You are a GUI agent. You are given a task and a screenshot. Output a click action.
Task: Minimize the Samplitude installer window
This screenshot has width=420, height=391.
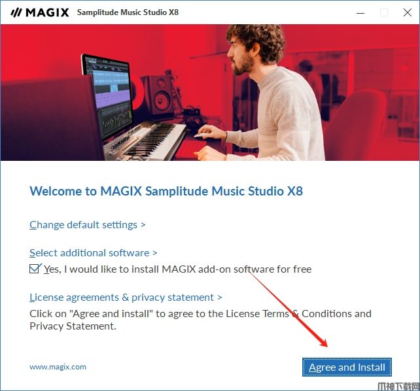[x=360, y=12]
